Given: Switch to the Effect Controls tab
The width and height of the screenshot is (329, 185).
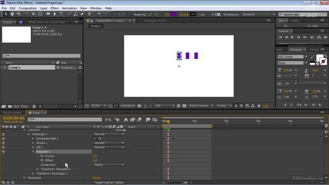Looking at the screenshot, I should (47, 22).
